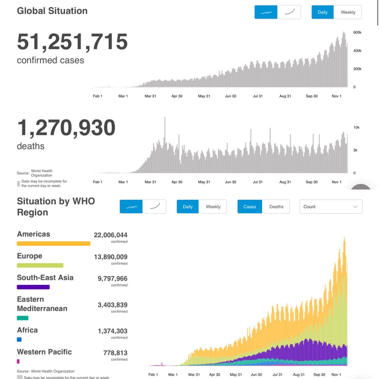Click the South-East Asia region label
The image size is (379, 379).
45,278
